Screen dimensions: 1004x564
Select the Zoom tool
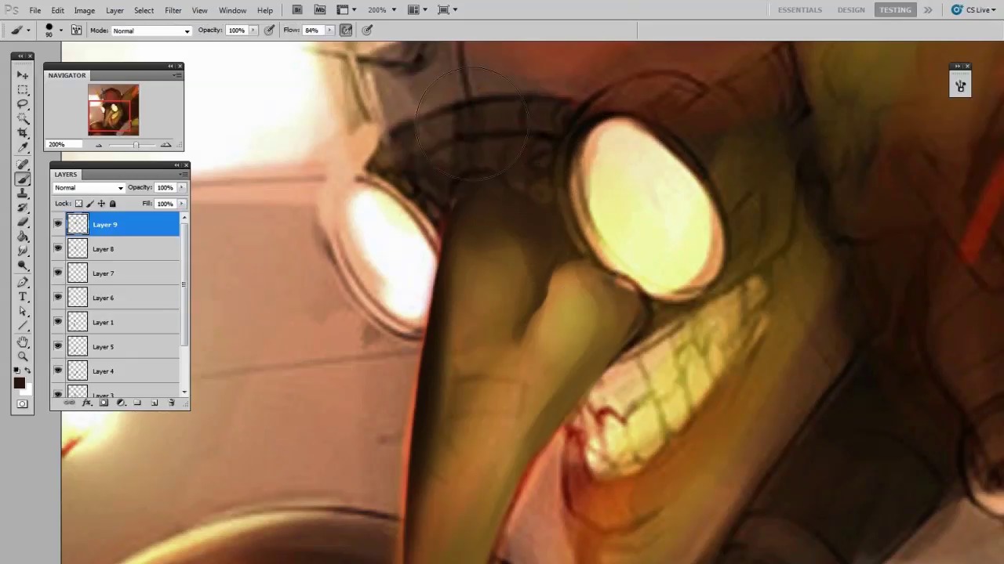(x=23, y=356)
